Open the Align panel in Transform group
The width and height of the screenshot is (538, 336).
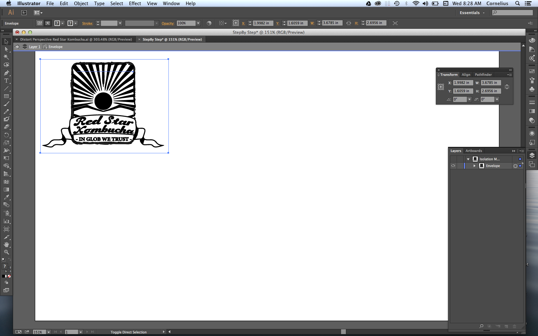pos(466,75)
